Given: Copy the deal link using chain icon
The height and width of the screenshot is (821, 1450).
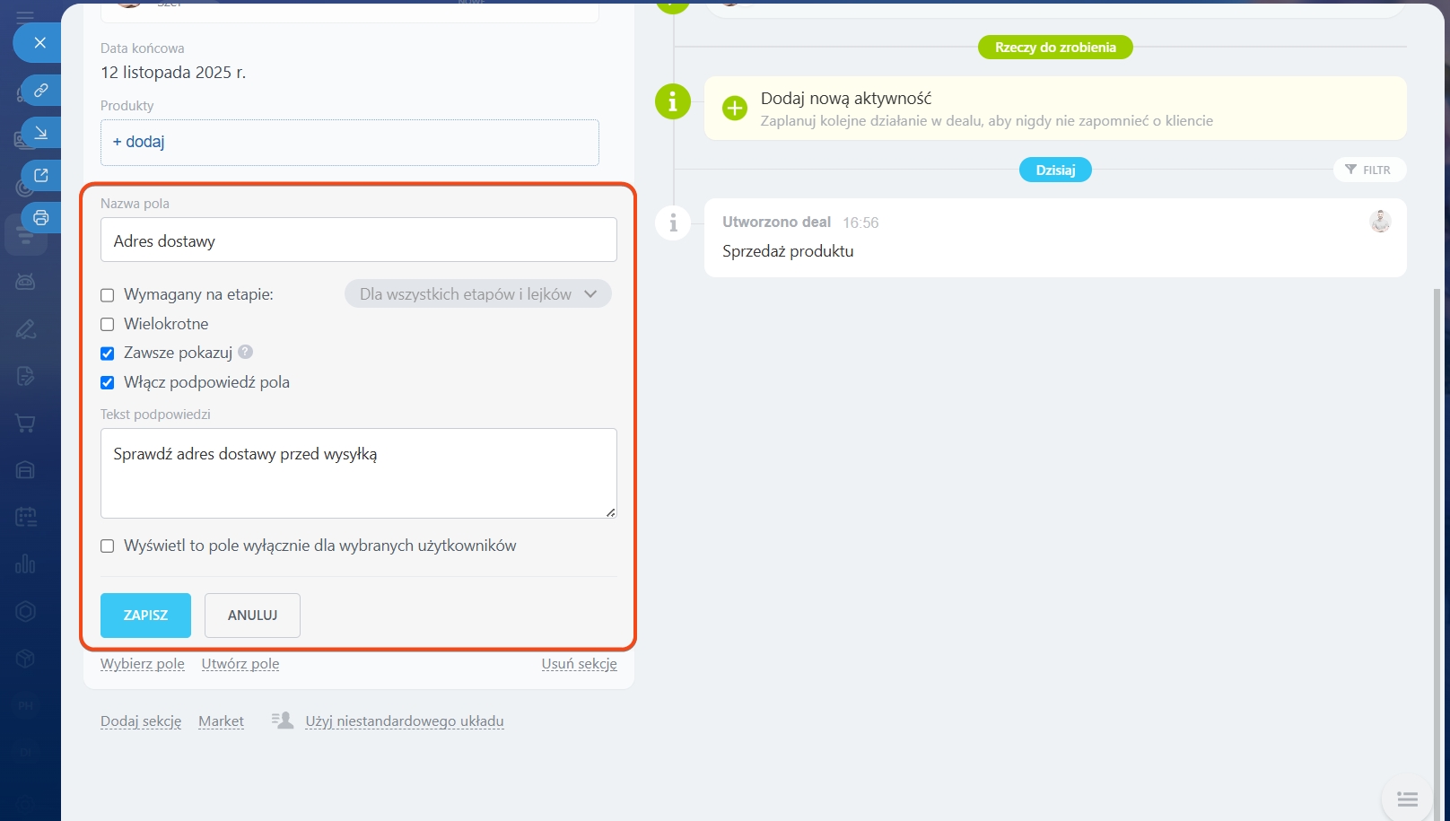Looking at the screenshot, I should 41,91.
